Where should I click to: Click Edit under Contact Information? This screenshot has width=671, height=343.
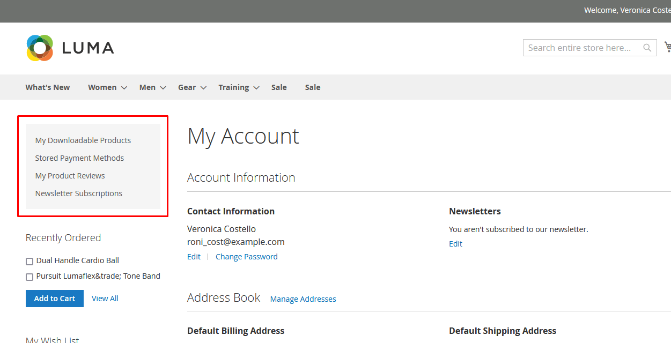tap(194, 257)
